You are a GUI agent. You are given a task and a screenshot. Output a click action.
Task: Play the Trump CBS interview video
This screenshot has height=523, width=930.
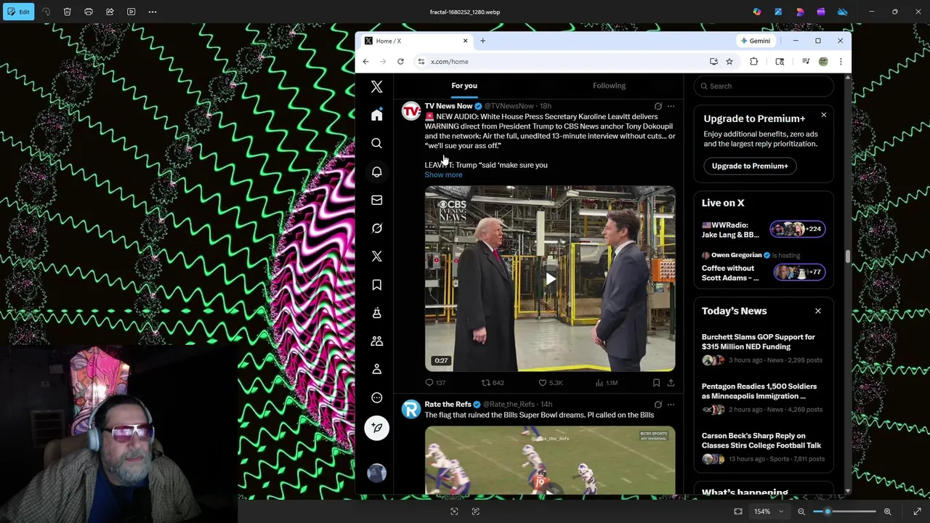pyautogui.click(x=550, y=279)
